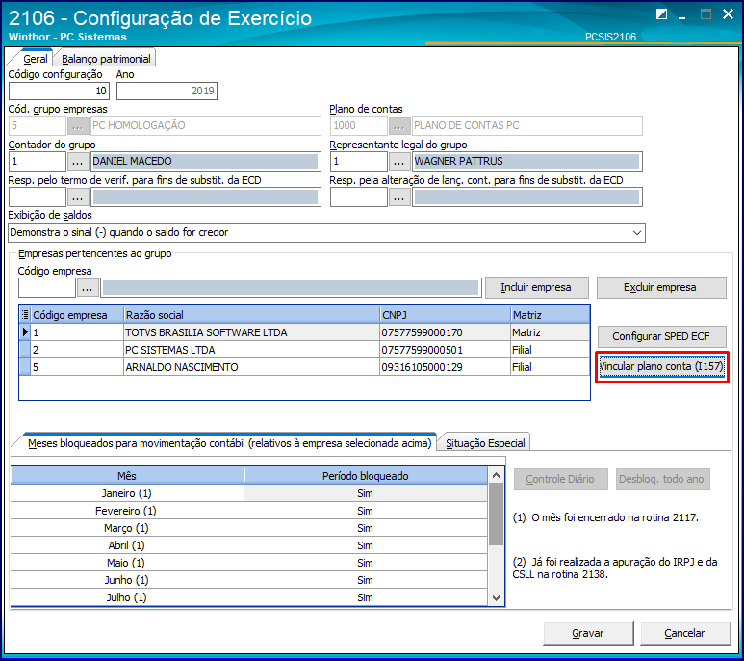The width and height of the screenshot is (744, 661).
Task: Click the WAGNER PATTRUS name field
Action: pos(527,162)
